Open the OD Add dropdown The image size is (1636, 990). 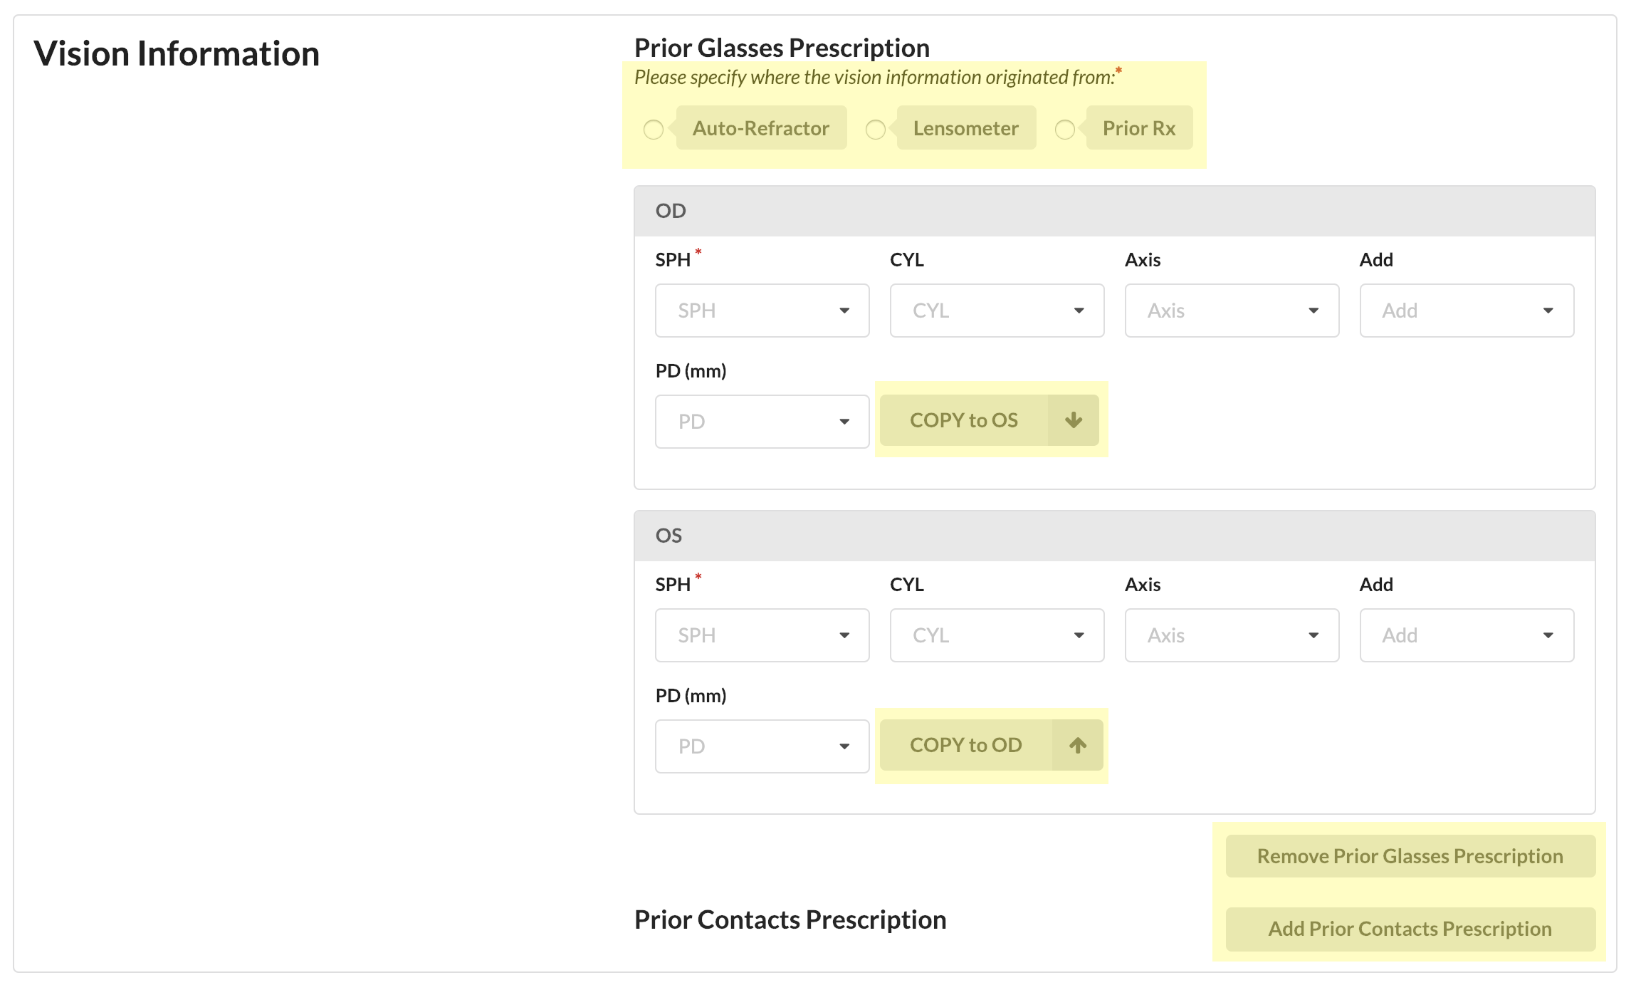pos(1467,311)
